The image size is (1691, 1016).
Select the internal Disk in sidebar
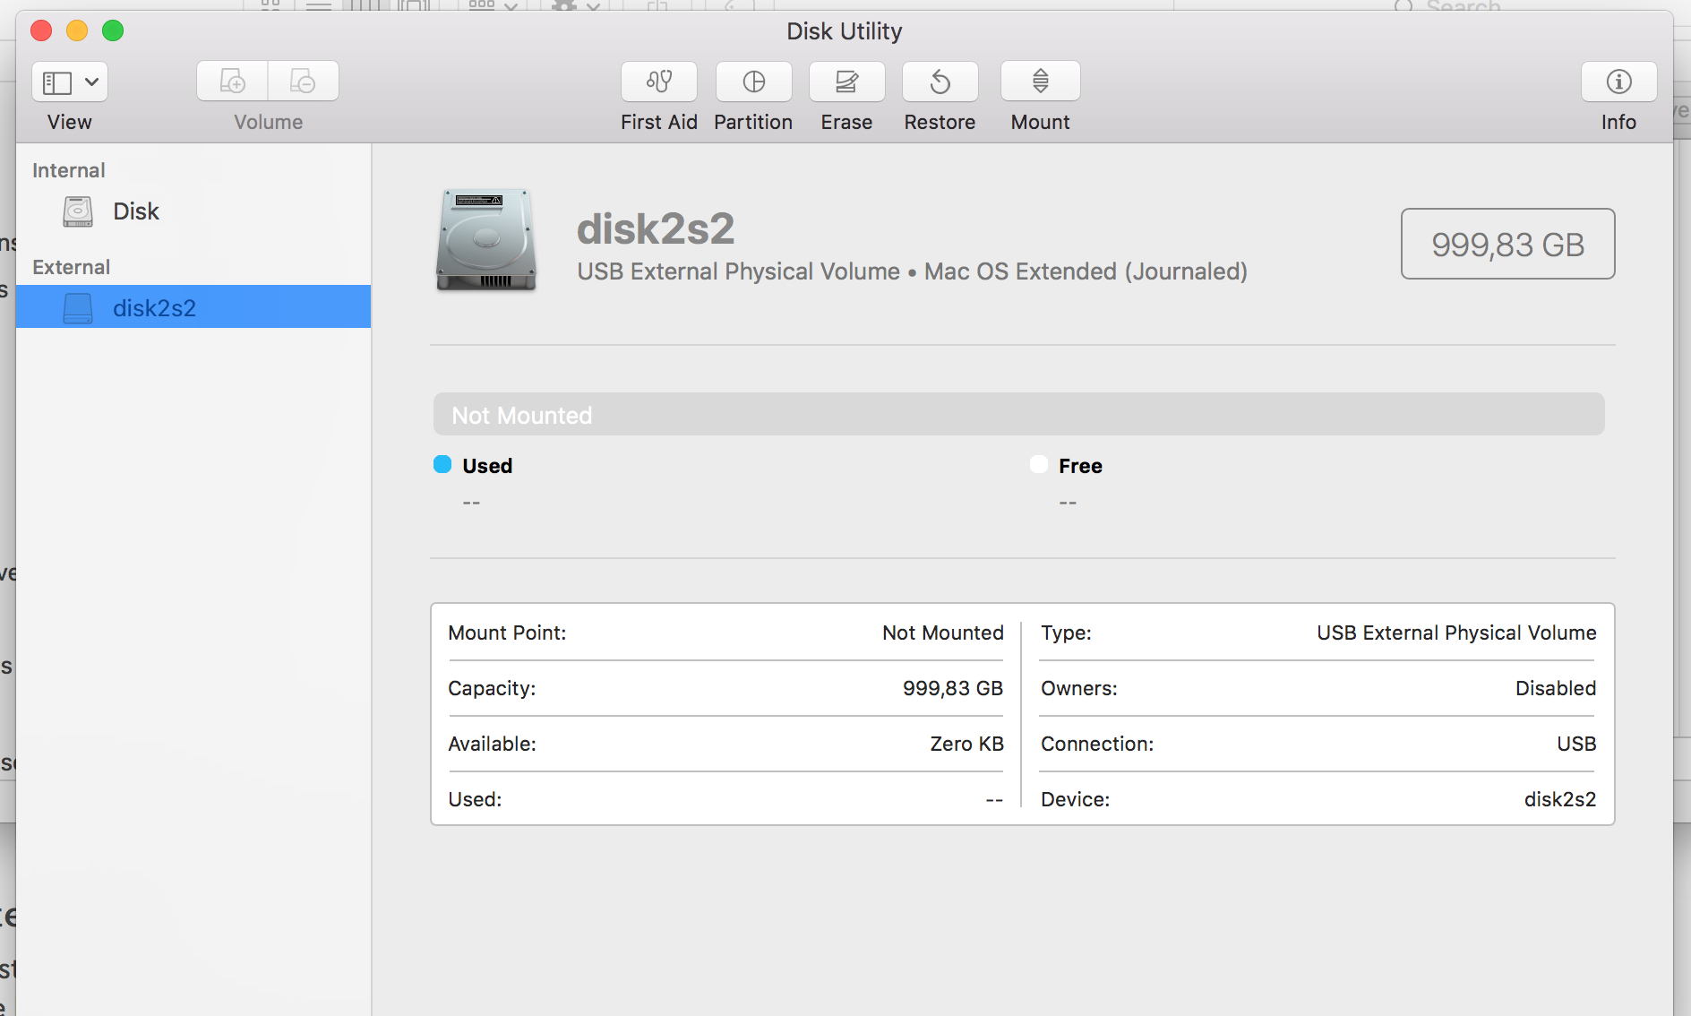click(x=193, y=211)
